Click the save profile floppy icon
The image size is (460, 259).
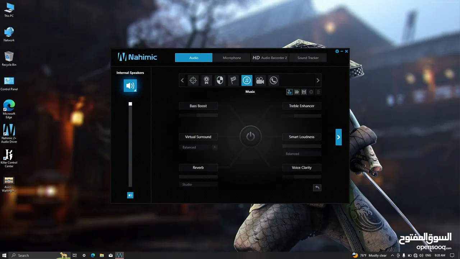tap(304, 92)
